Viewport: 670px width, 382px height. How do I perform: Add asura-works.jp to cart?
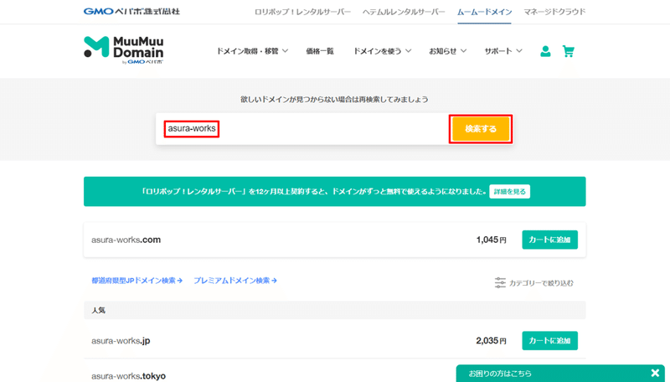click(549, 341)
